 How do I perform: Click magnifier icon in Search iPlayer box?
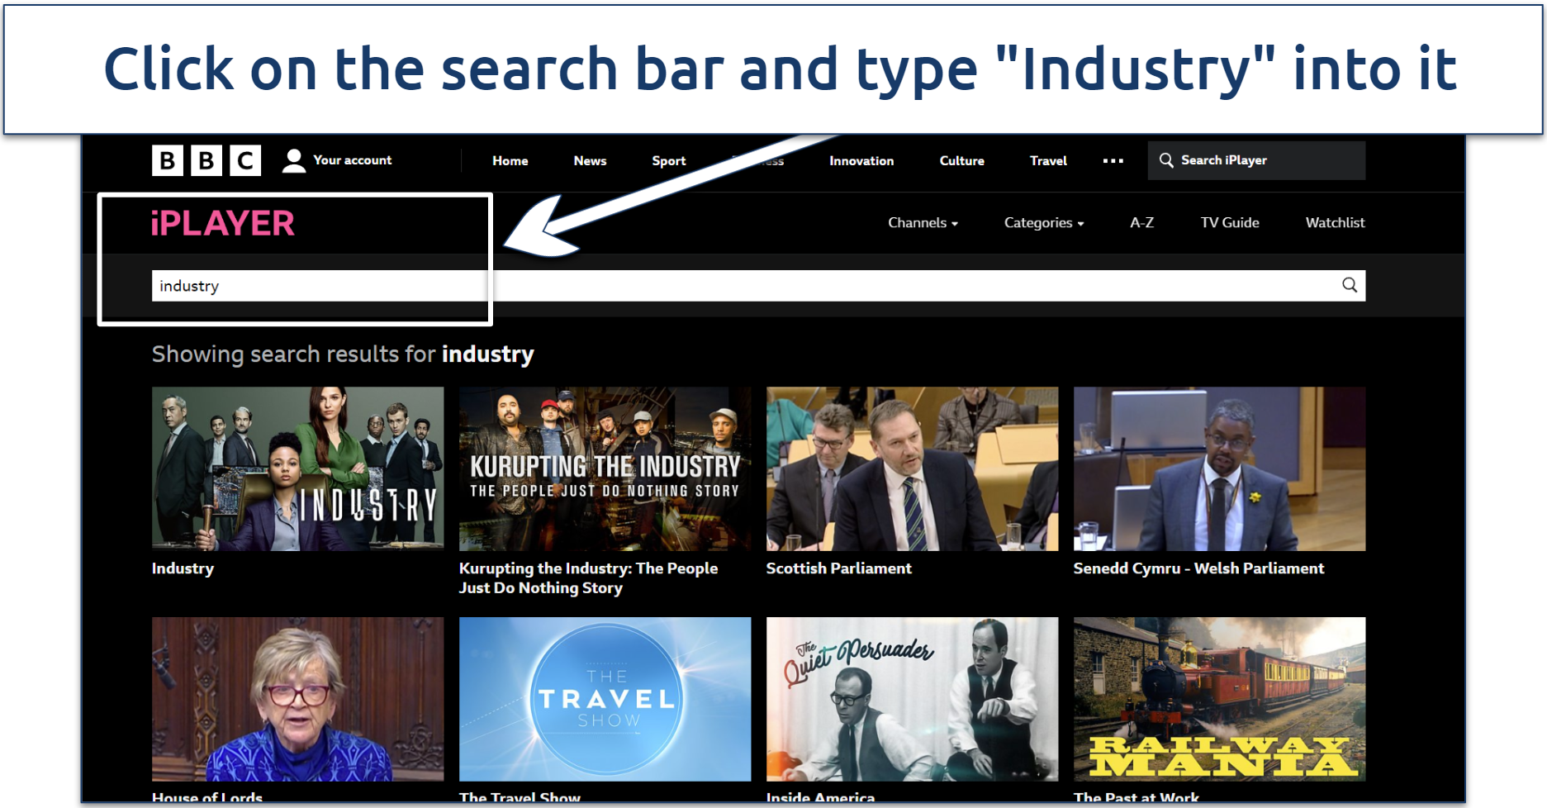click(1166, 160)
